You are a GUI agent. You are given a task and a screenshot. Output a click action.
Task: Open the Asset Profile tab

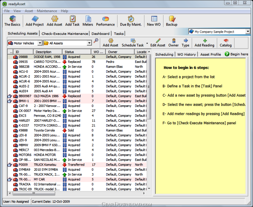coord(210,55)
